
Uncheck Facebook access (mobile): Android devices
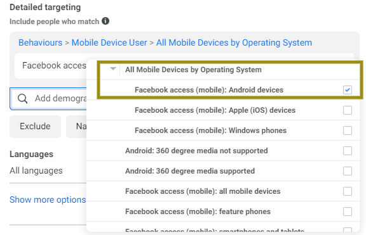[x=348, y=90]
